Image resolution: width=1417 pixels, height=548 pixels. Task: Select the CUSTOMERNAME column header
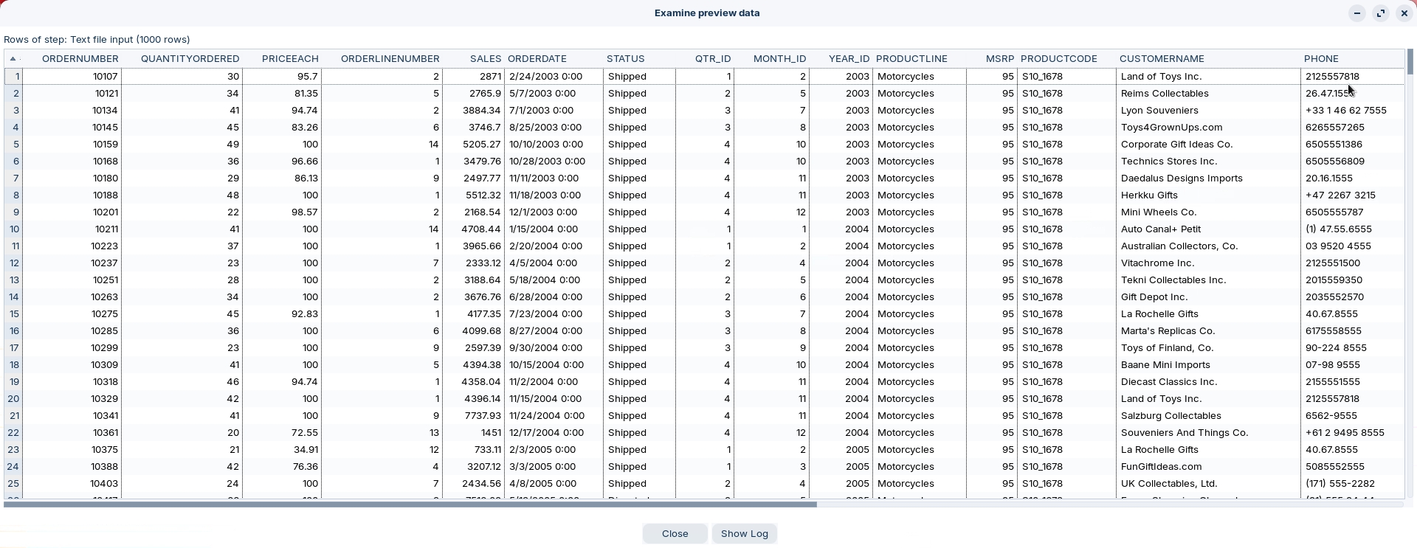[x=1161, y=59]
